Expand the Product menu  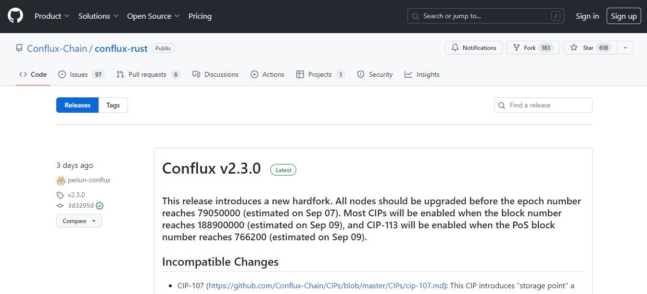coord(52,16)
